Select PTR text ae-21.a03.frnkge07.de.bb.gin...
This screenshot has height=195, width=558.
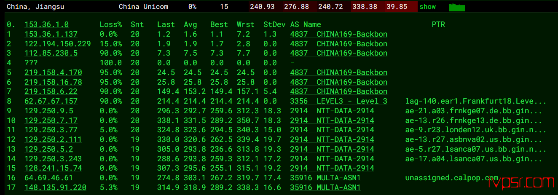click(x=474, y=111)
